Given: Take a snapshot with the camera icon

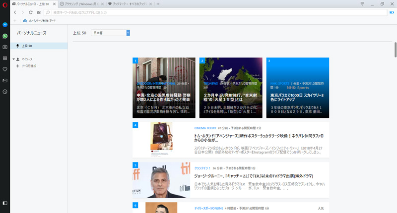Looking at the screenshot, I should [x=5, y=47].
